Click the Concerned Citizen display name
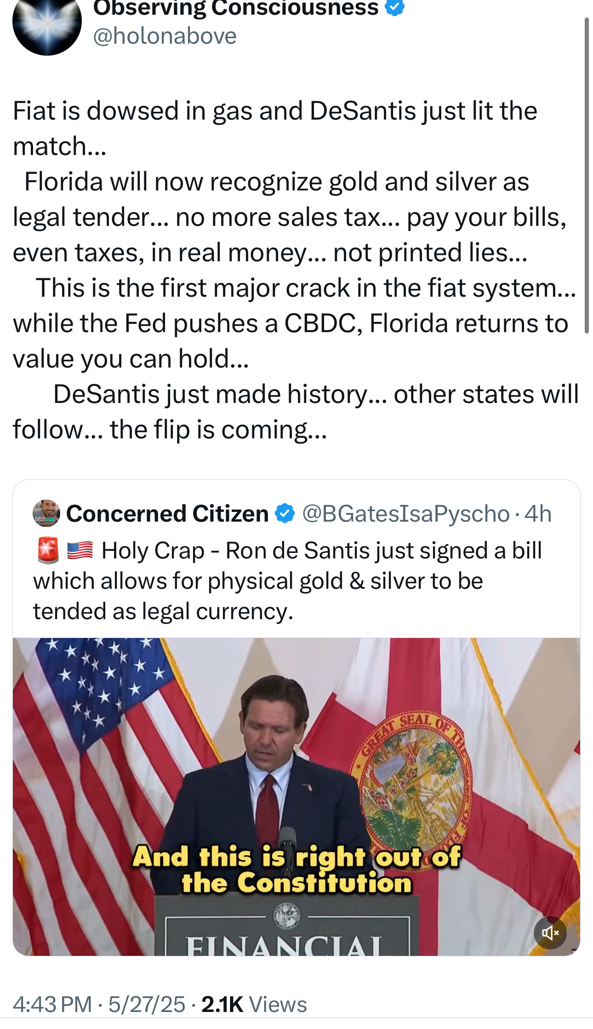This screenshot has height=1029, width=593. coord(167,513)
